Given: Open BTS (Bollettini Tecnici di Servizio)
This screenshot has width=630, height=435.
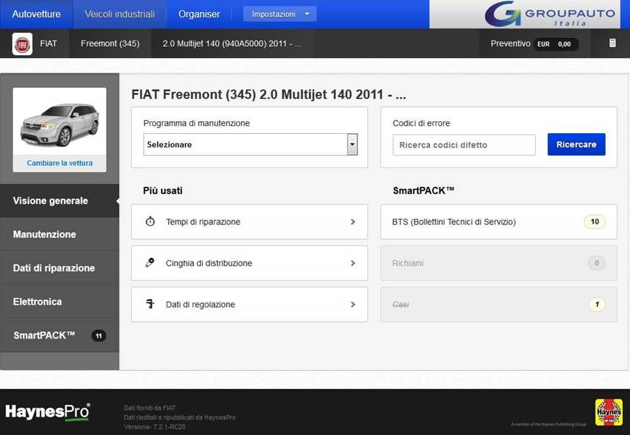Looking at the screenshot, I should tap(498, 222).
